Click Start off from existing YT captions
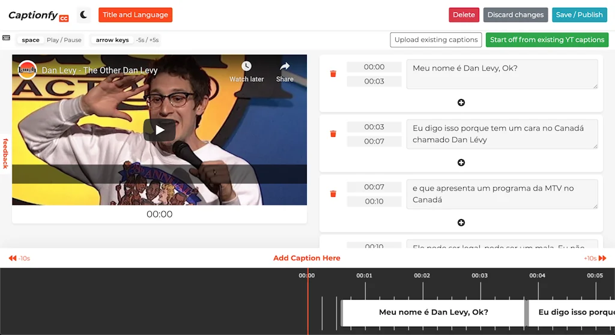The width and height of the screenshot is (615, 335). tap(547, 40)
